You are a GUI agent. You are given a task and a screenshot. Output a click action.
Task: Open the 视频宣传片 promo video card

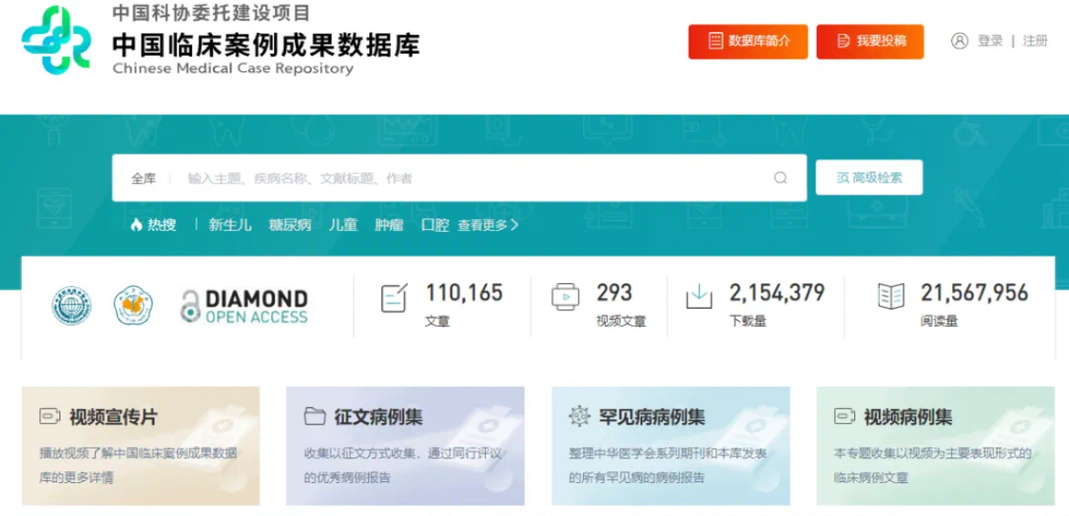pyautogui.click(x=141, y=446)
